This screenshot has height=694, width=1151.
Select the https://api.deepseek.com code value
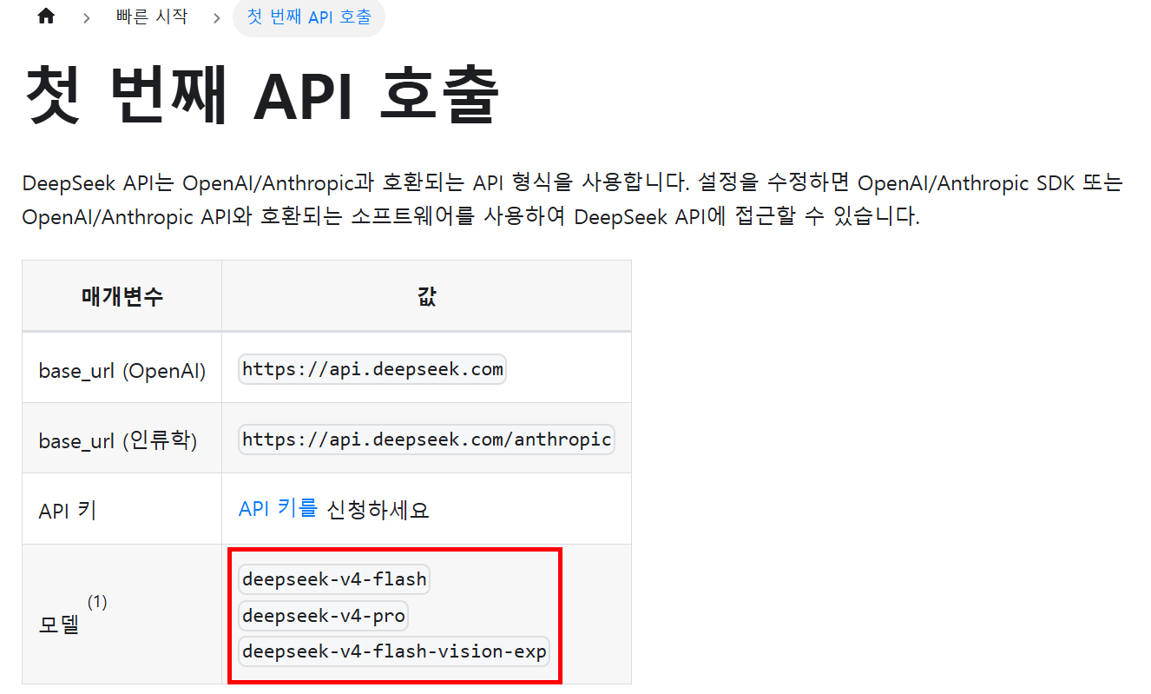(x=372, y=369)
